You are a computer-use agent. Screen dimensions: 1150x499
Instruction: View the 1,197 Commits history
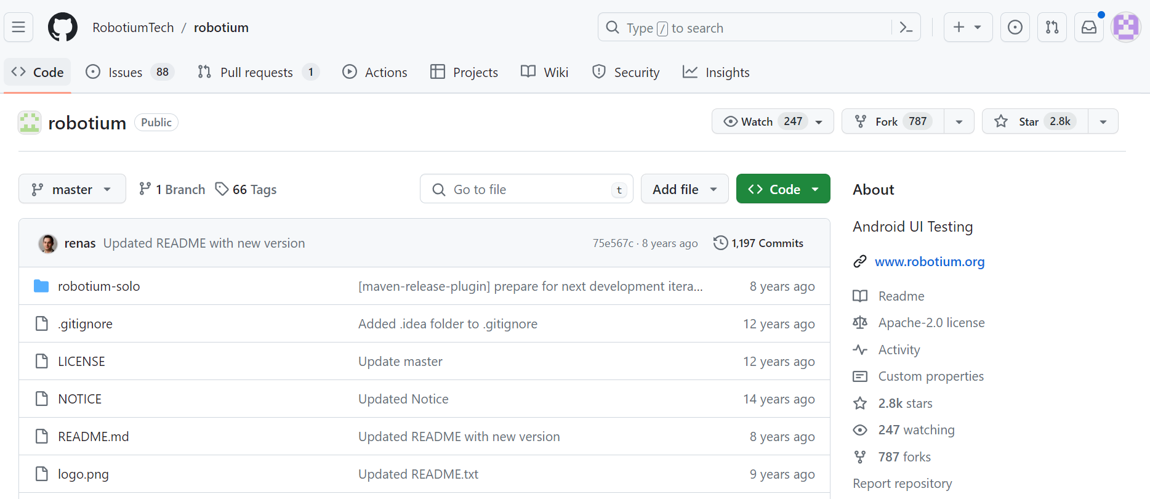pyautogui.click(x=758, y=243)
